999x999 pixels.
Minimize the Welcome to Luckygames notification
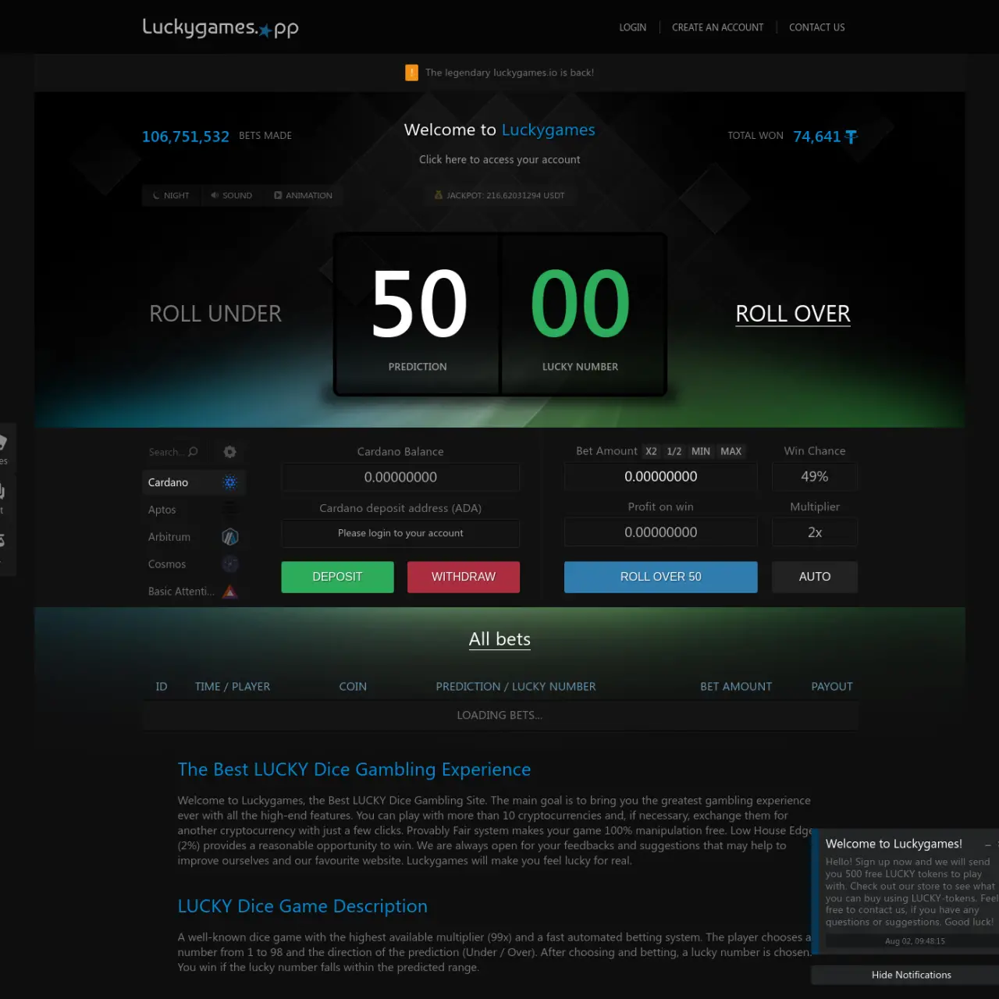coord(987,844)
